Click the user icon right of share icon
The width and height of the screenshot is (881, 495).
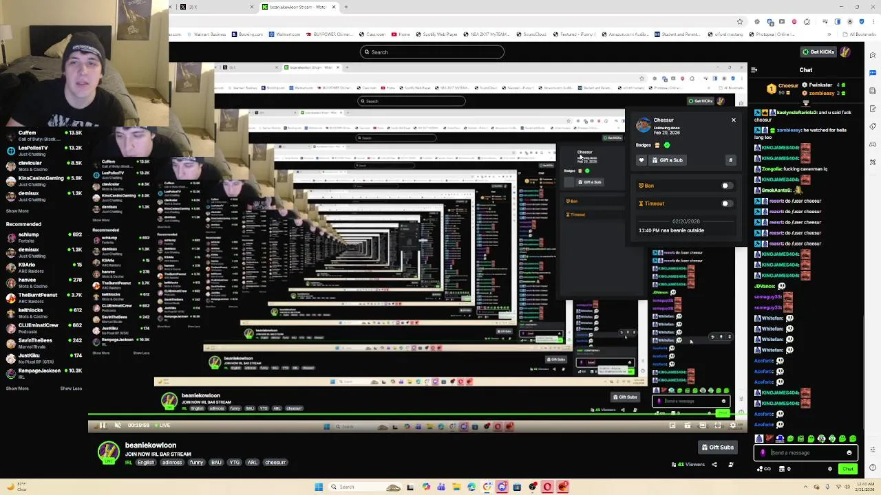coord(730,465)
